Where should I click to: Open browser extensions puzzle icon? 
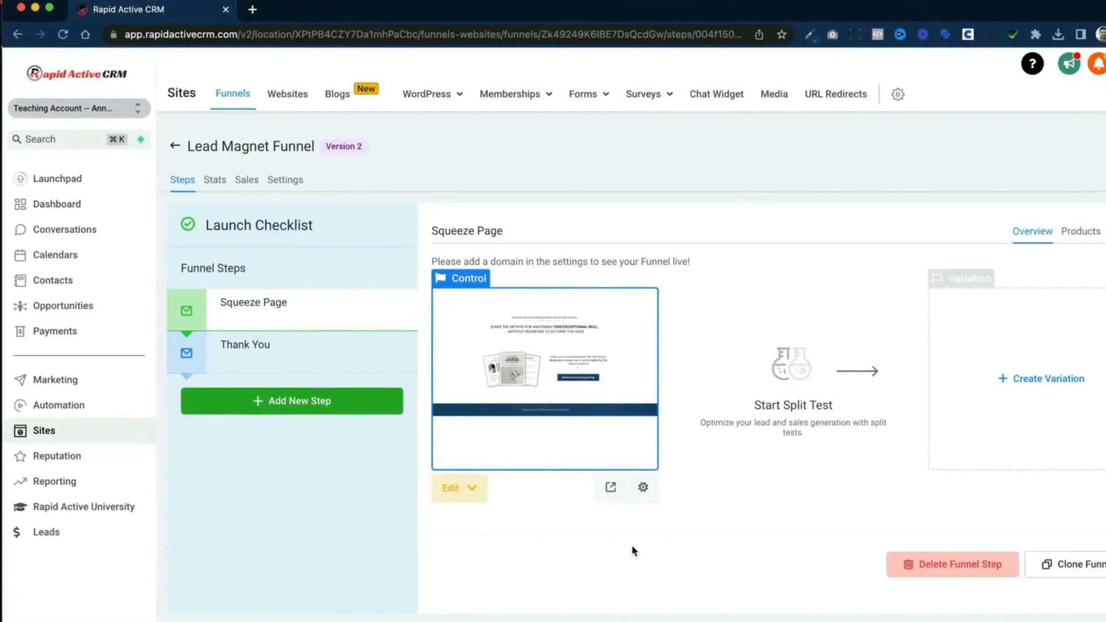pos(1035,35)
